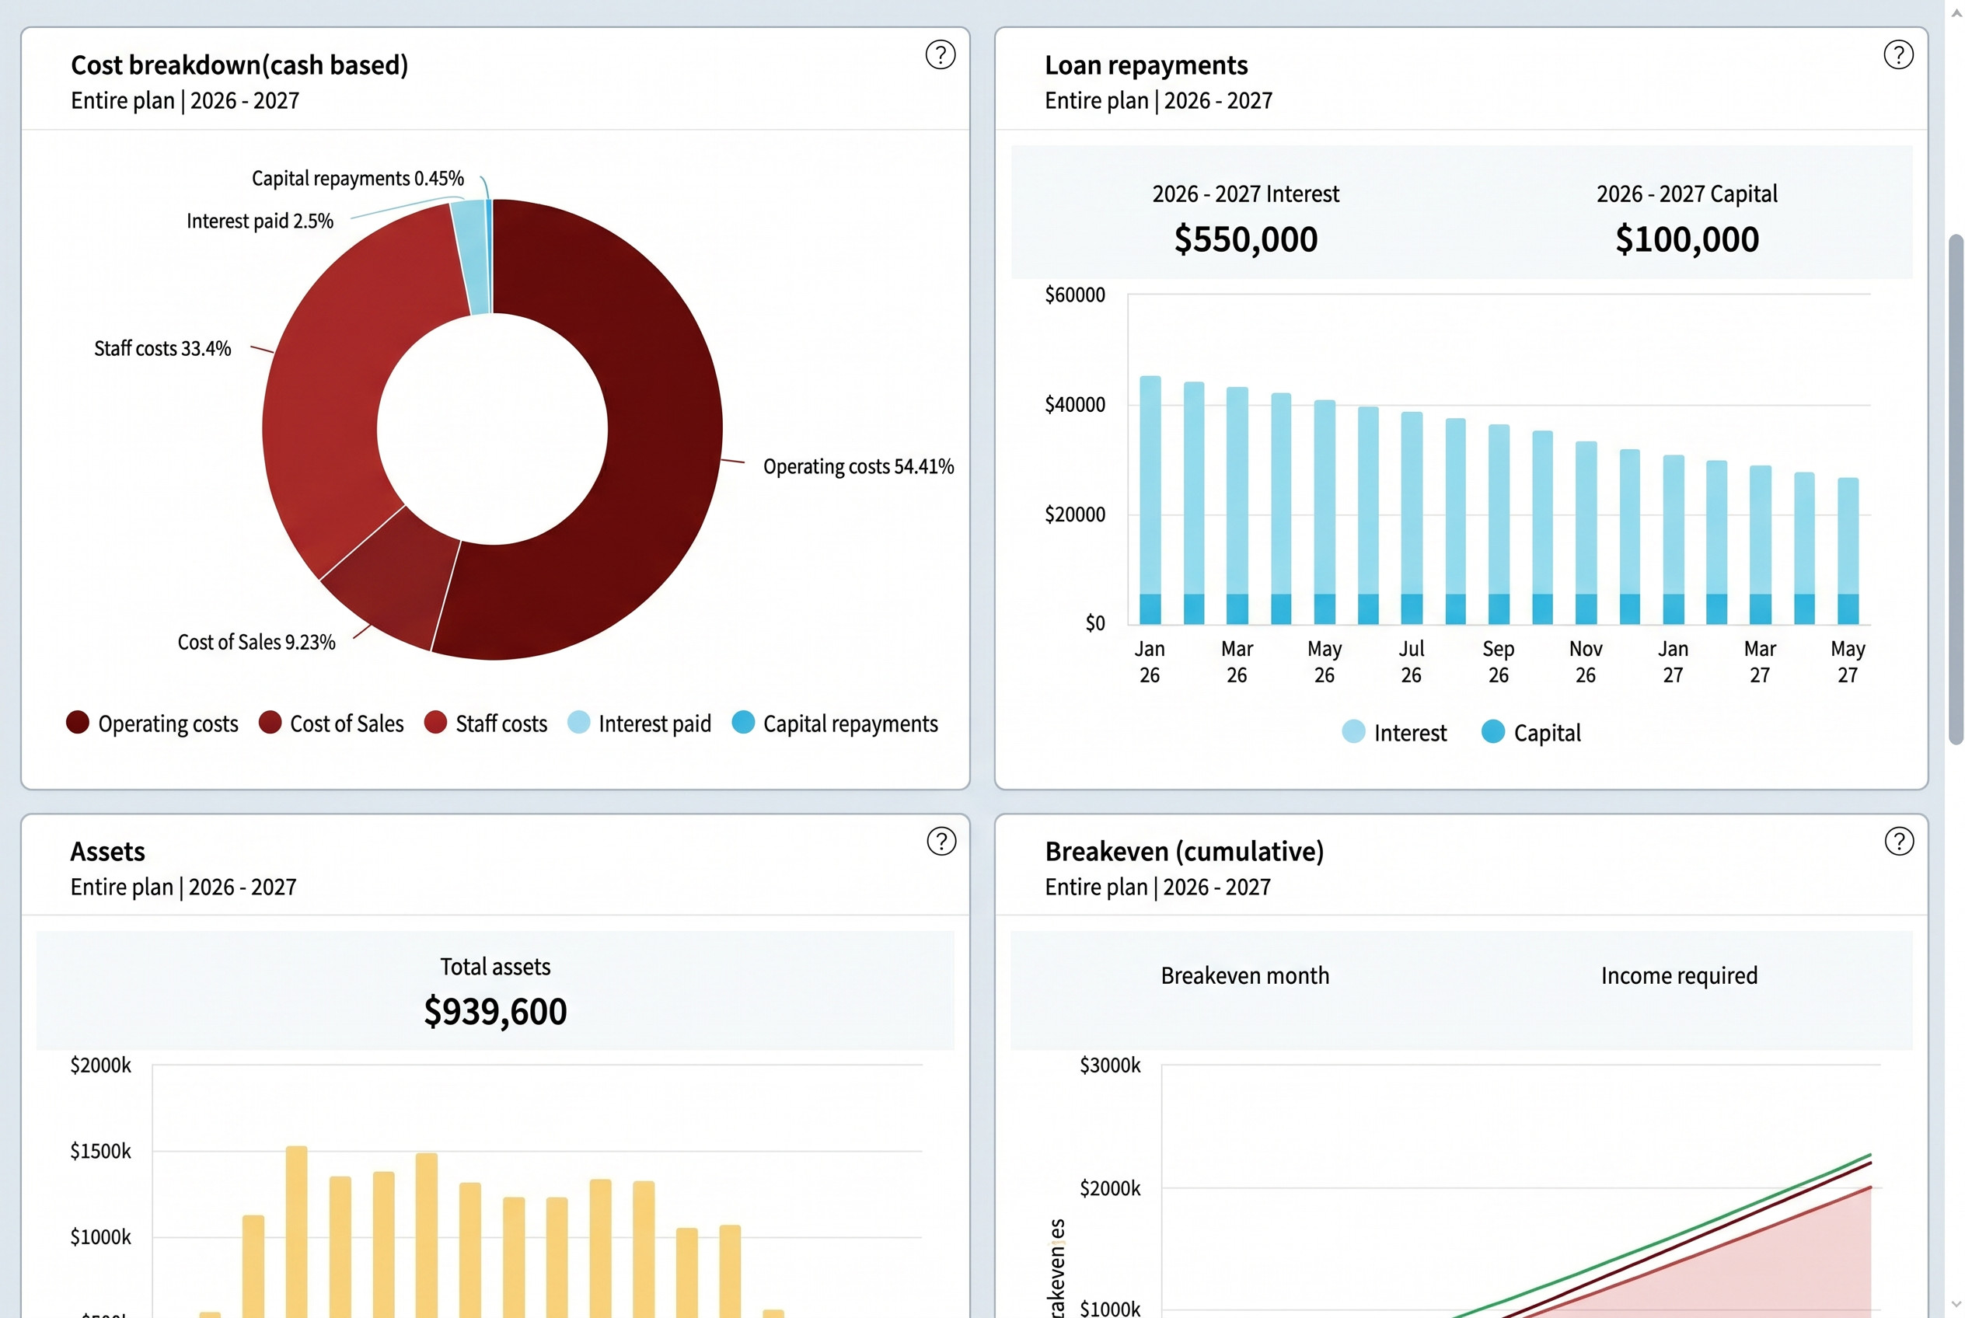This screenshot has width=1965, height=1318.
Task: Click the 2026 - 2027 Capital heading
Action: (x=1687, y=194)
